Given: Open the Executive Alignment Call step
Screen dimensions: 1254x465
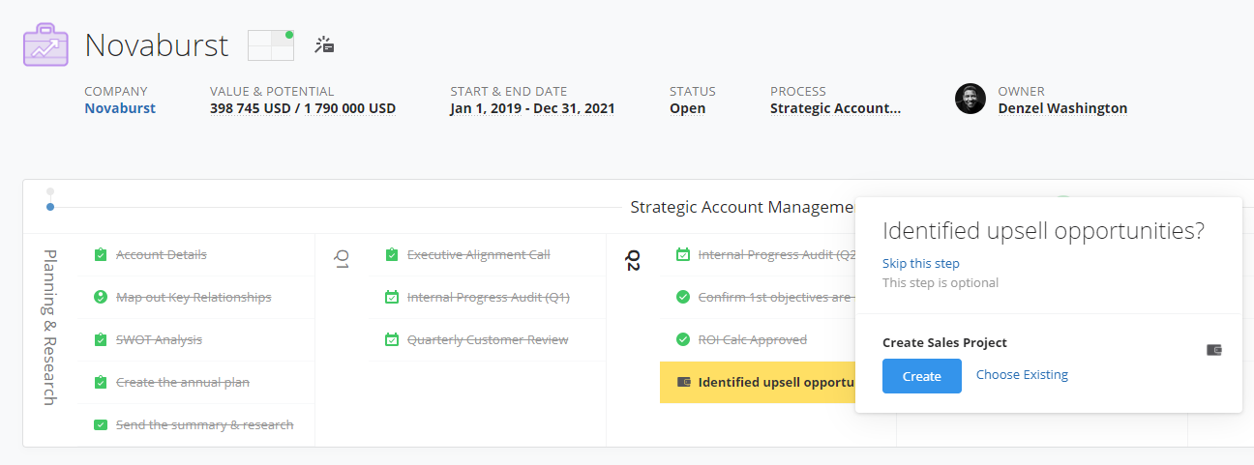Looking at the screenshot, I should point(479,255).
